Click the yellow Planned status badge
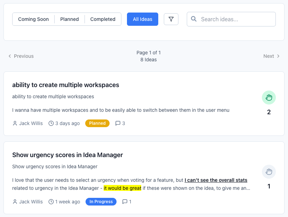Viewport: 288px width, 217px height. point(97,123)
